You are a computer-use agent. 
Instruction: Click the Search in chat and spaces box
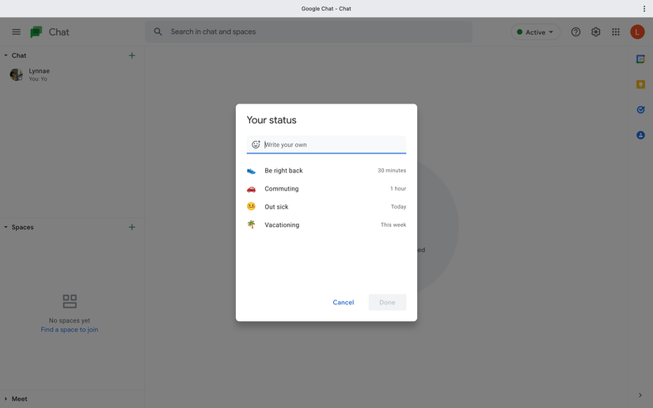(x=309, y=32)
